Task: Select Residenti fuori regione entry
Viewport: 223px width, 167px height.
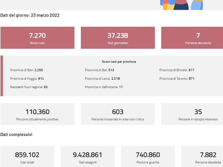Action: [29, 87]
